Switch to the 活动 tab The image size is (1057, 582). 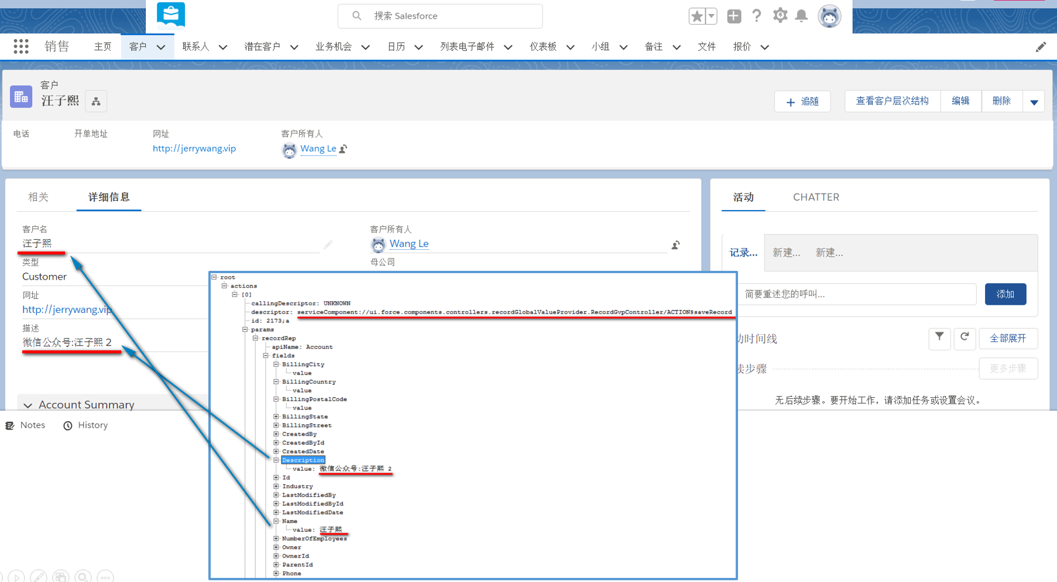coord(743,197)
